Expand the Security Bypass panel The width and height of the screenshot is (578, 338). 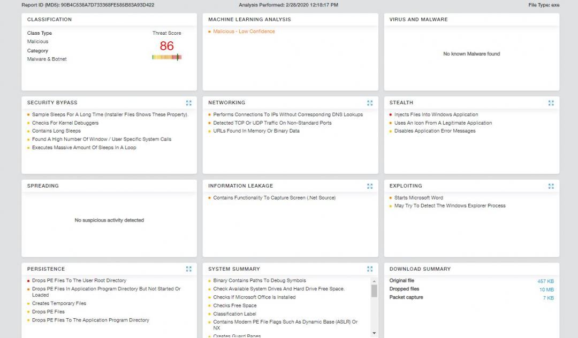coord(188,103)
